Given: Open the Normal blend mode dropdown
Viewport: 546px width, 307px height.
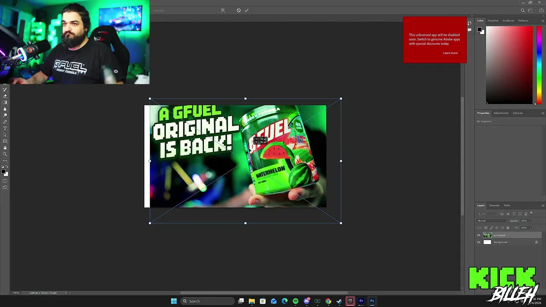Looking at the screenshot, I should click(x=492, y=221).
